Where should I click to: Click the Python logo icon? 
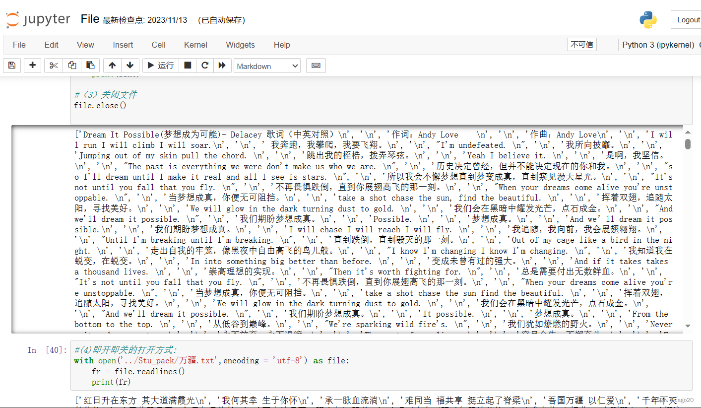coord(648,20)
